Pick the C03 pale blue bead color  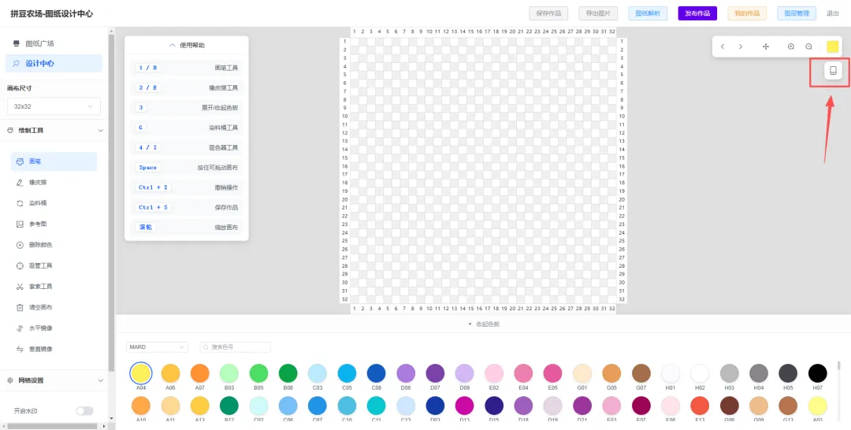[x=318, y=373]
